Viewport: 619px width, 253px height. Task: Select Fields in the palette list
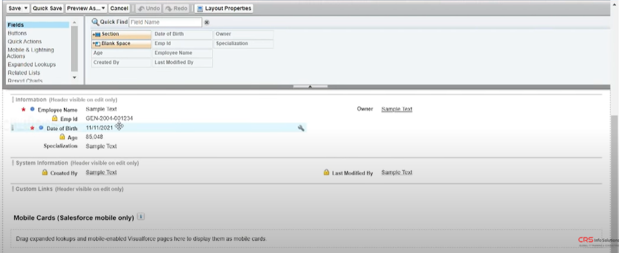click(x=38, y=25)
